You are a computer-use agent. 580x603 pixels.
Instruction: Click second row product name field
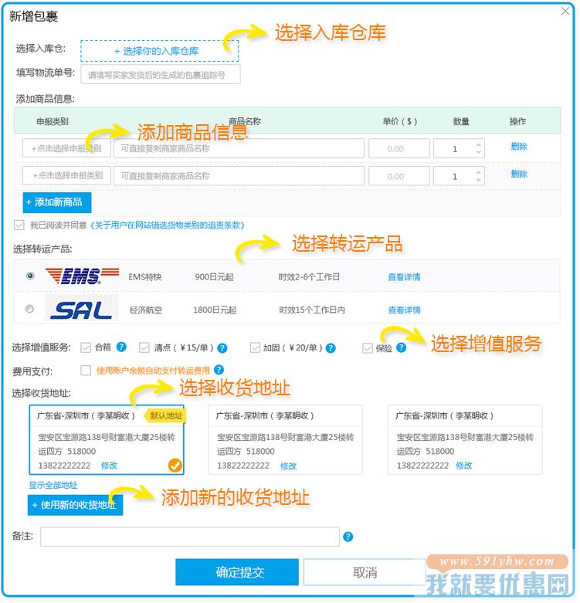(239, 176)
